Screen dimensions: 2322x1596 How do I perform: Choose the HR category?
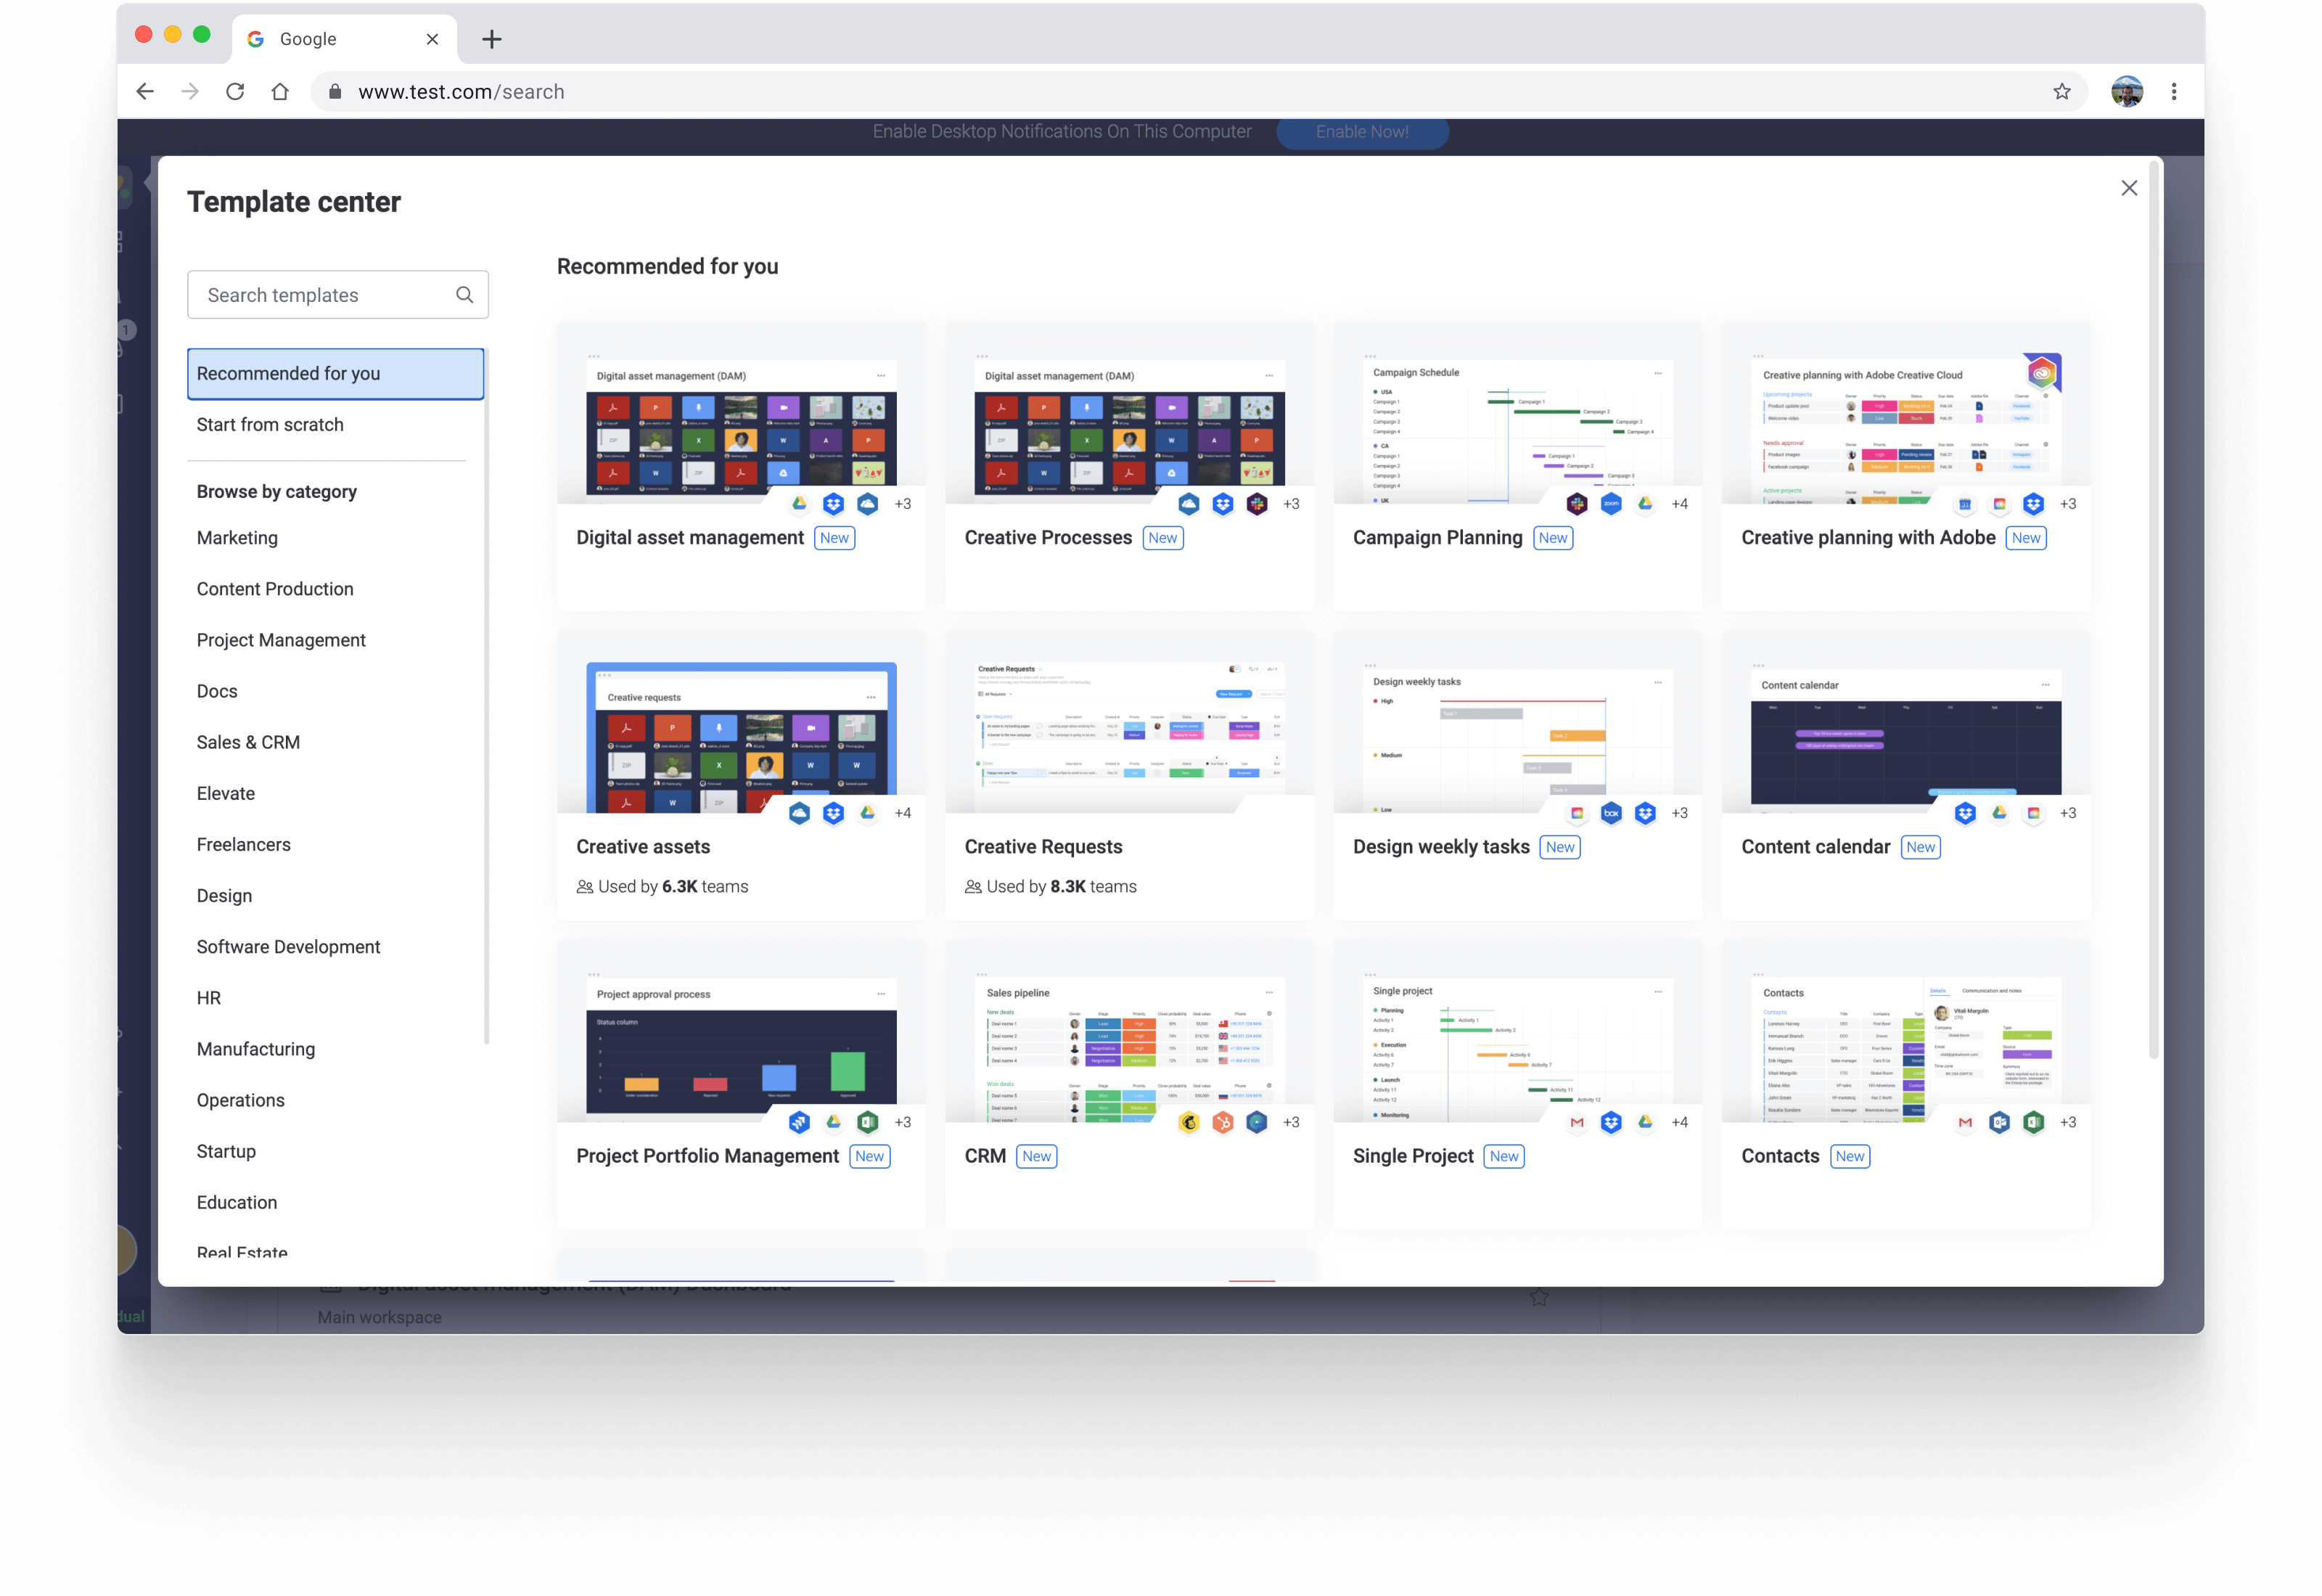(209, 997)
